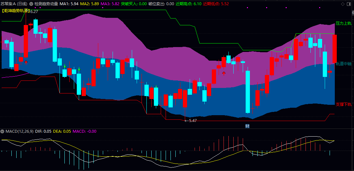Click the latest large red candlestick near 压力上轨
354x171 pixels.
(334, 49)
